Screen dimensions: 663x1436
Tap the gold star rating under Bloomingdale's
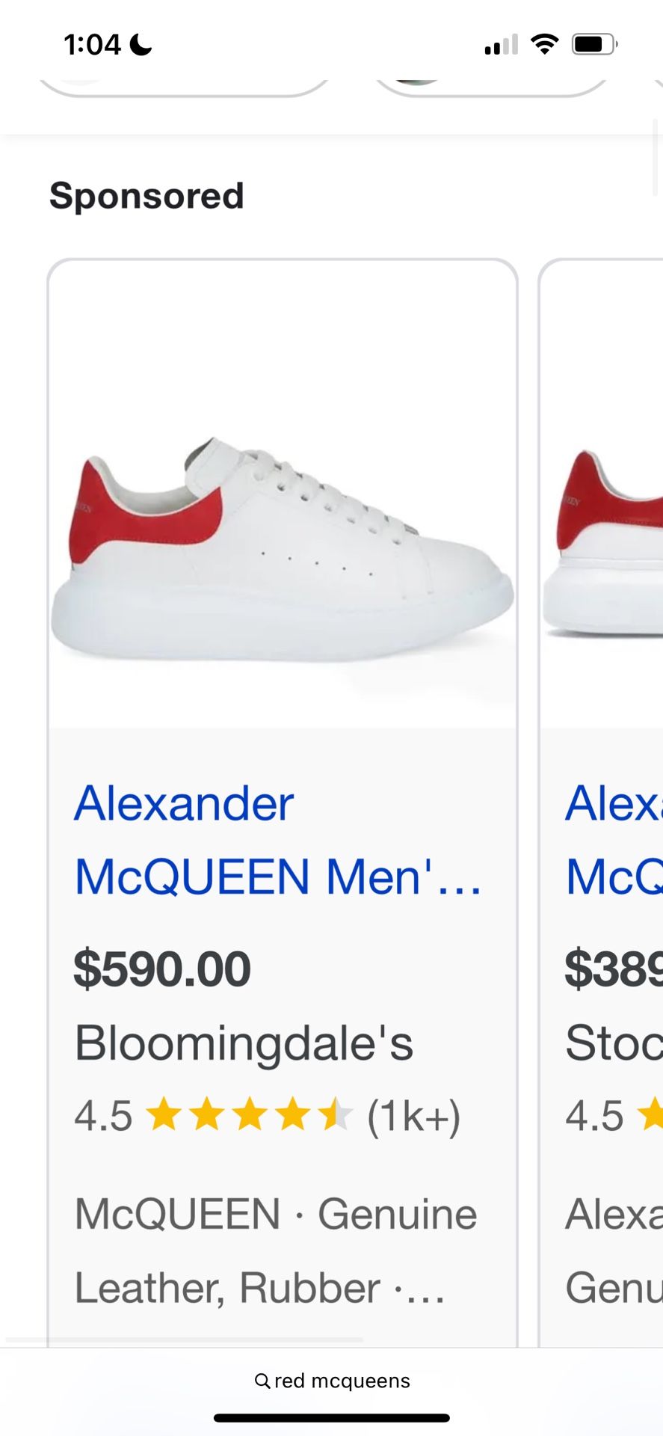click(249, 1115)
